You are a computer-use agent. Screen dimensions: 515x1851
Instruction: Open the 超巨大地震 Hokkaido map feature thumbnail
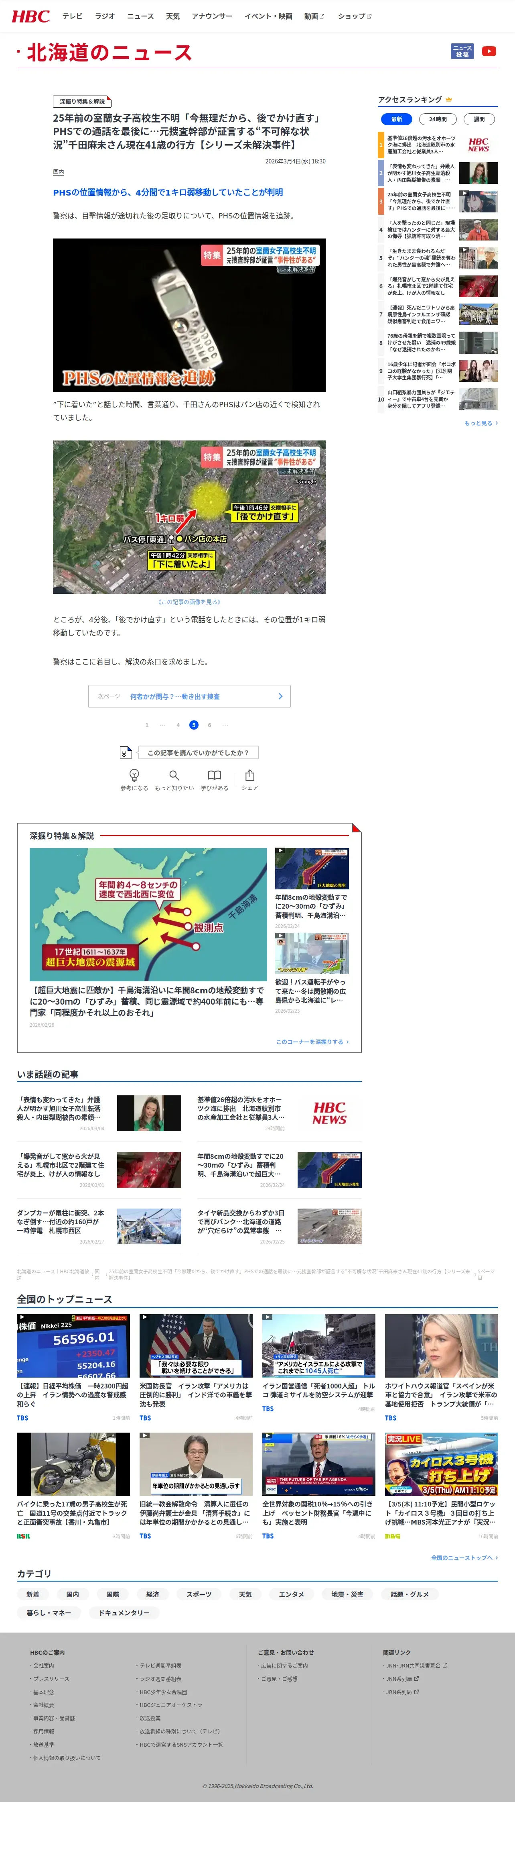148,914
